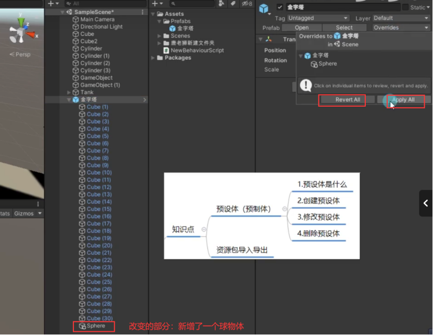This screenshot has width=433, height=335.
Task: Click the blue prefab cube icon beside 金字塔 name
Action: pos(265,7)
